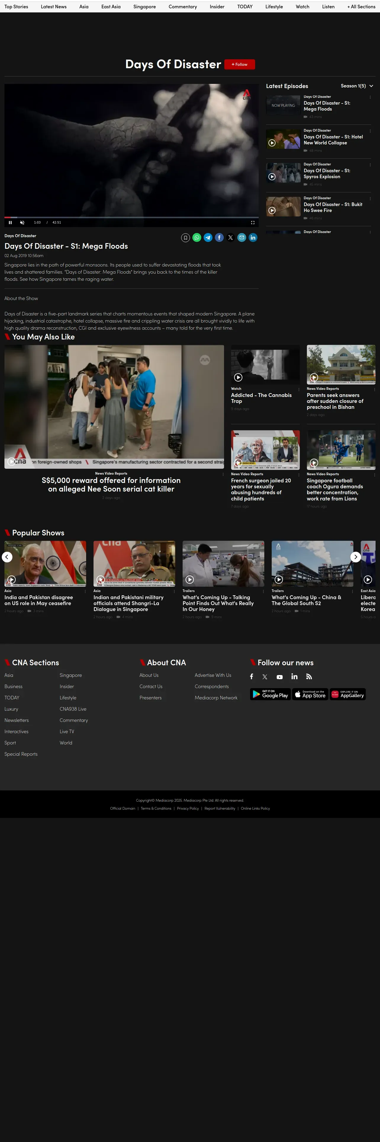Viewport: 380px width, 1142px height.
Task: Open Report Vulnerability footer link
Action: (220, 809)
